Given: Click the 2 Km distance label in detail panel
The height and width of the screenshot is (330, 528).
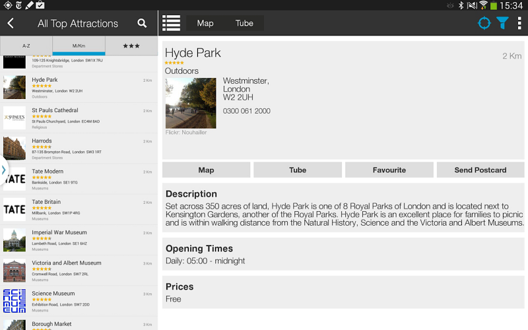Looking at the screenshot, I should [512, 56].
